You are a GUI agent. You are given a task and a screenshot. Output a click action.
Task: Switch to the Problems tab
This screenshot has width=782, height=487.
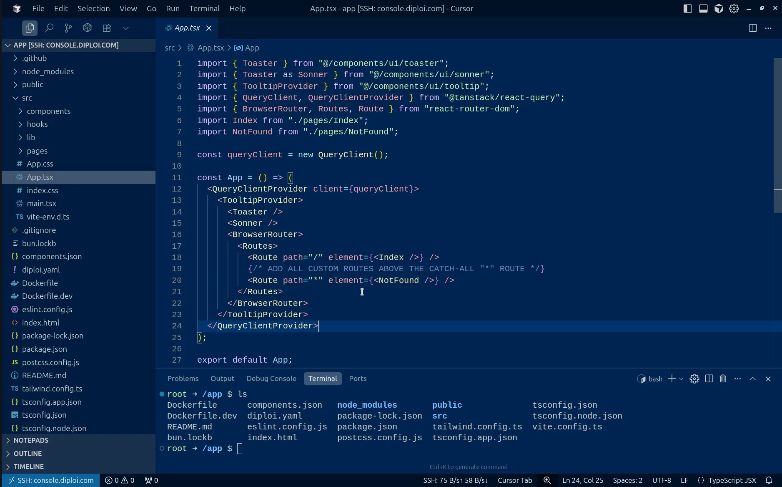[x=183, y=378]
